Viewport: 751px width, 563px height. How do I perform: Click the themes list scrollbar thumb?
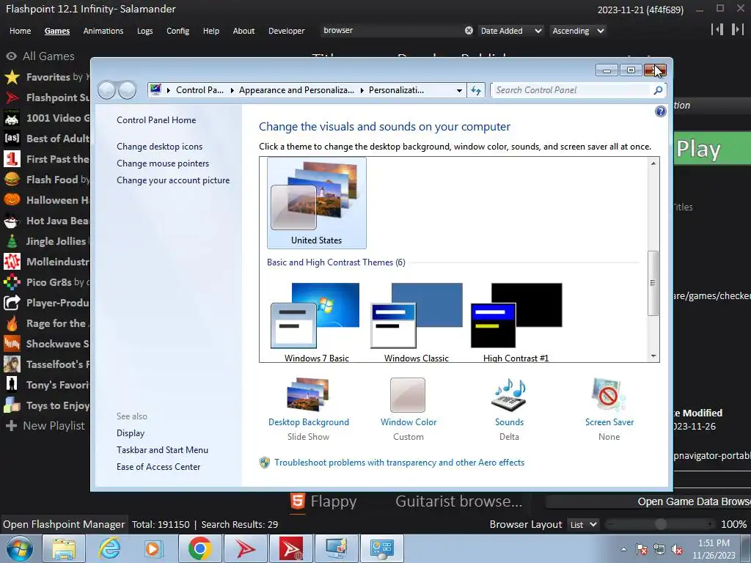point(653,283)
